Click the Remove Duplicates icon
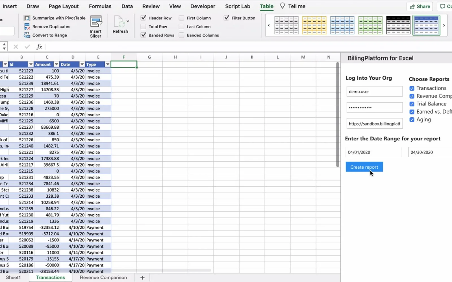This screenshot has width=452, height=282. coord(27,27)
